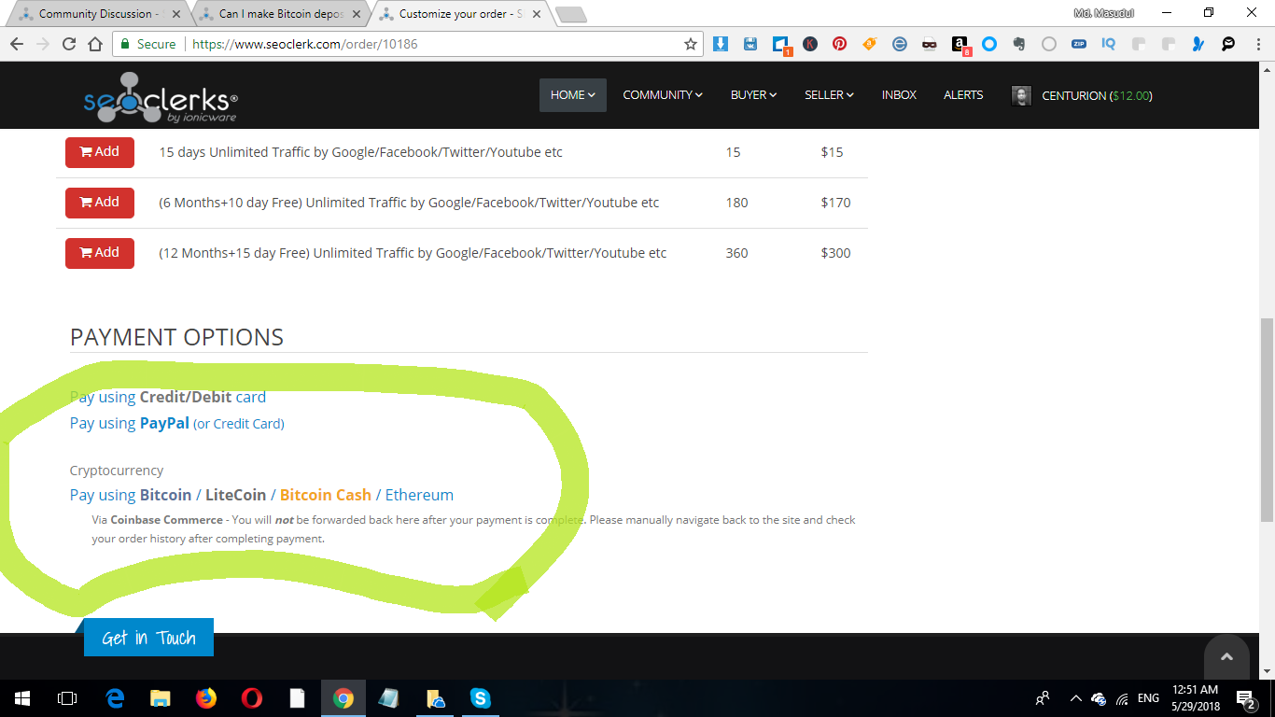Click the 'PAYMENT OPTIONS' heading
1275x717 pixels.
176,337
